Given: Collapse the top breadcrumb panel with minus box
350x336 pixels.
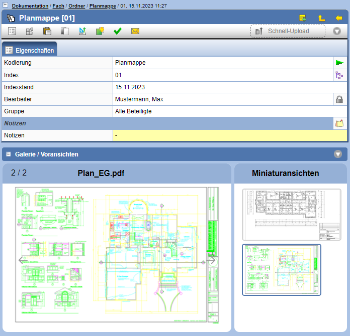Looking at the screenshot, I should coord(5,6).
